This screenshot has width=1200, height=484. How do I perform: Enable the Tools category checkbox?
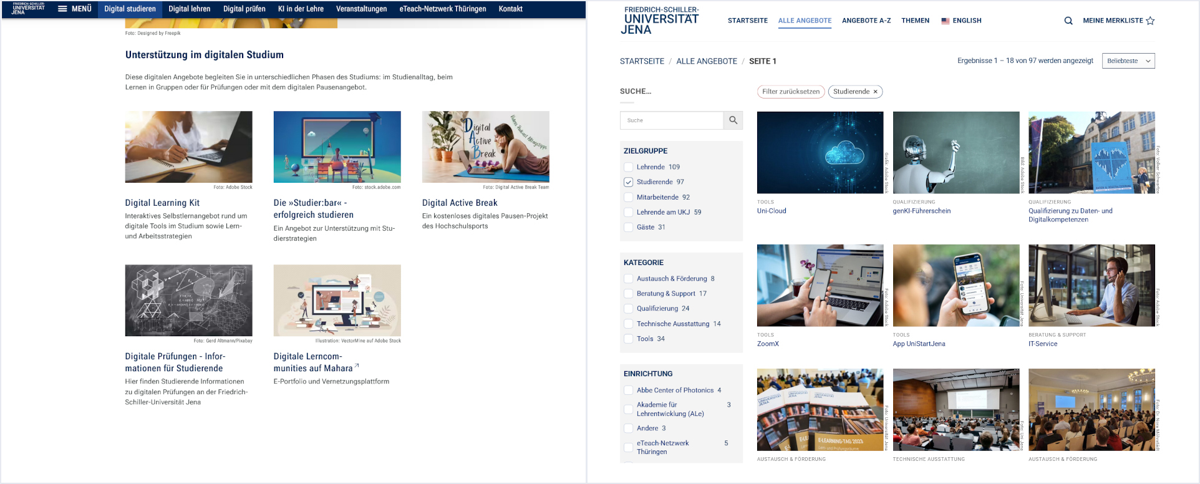point(629,339)
